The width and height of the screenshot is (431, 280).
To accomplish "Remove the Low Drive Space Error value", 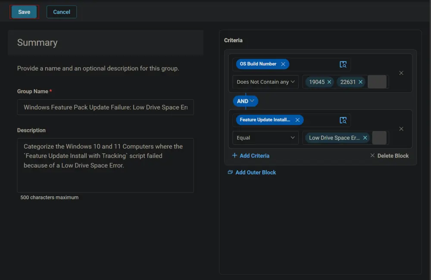I will 365,138.
